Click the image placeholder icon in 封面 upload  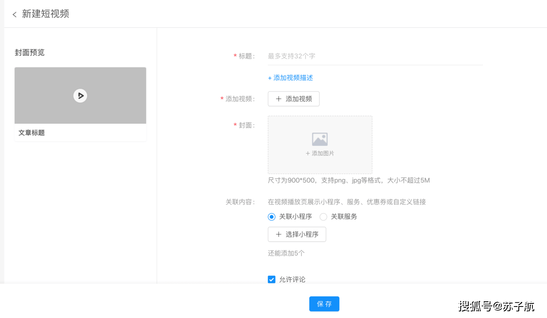[320, 139]
